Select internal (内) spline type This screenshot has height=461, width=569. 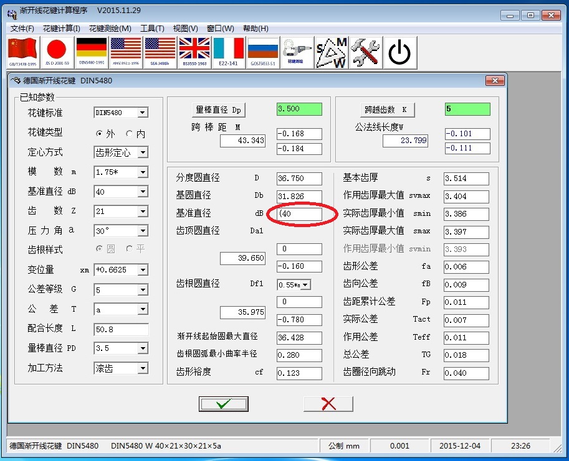[129, 134]
